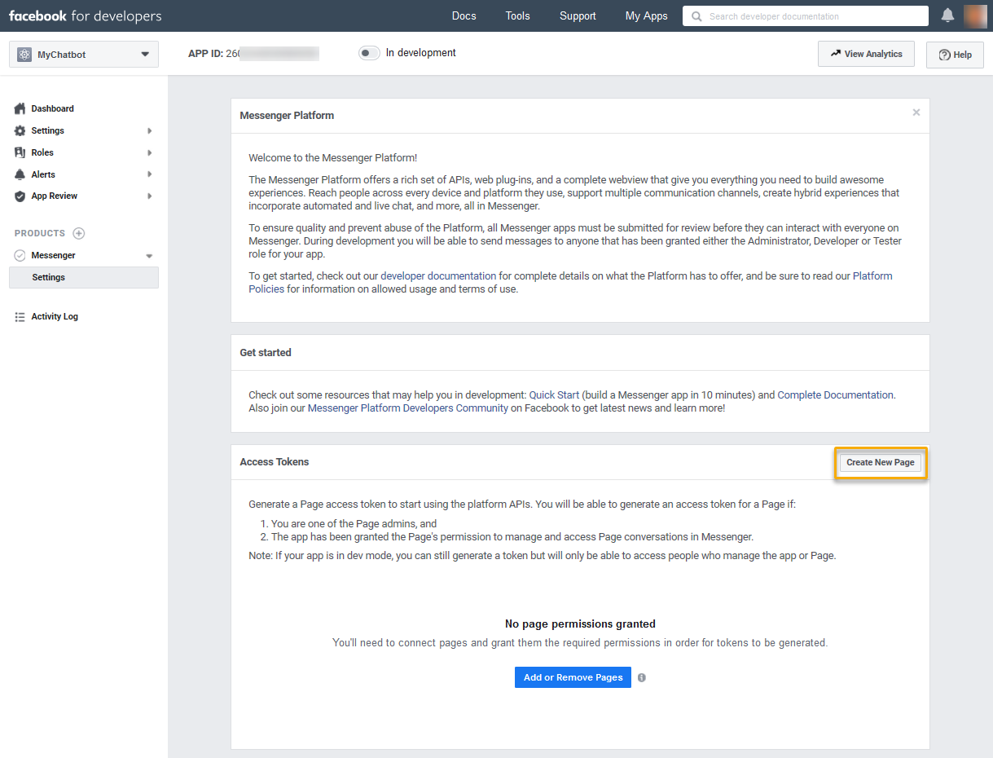Click the Activity Log list icon
This screenshot has height=758, width=993.
pos(20,316)
